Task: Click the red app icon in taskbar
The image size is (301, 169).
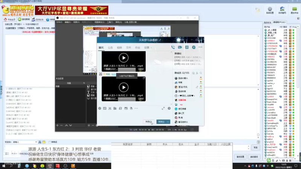Action: [x=58, y=166]
